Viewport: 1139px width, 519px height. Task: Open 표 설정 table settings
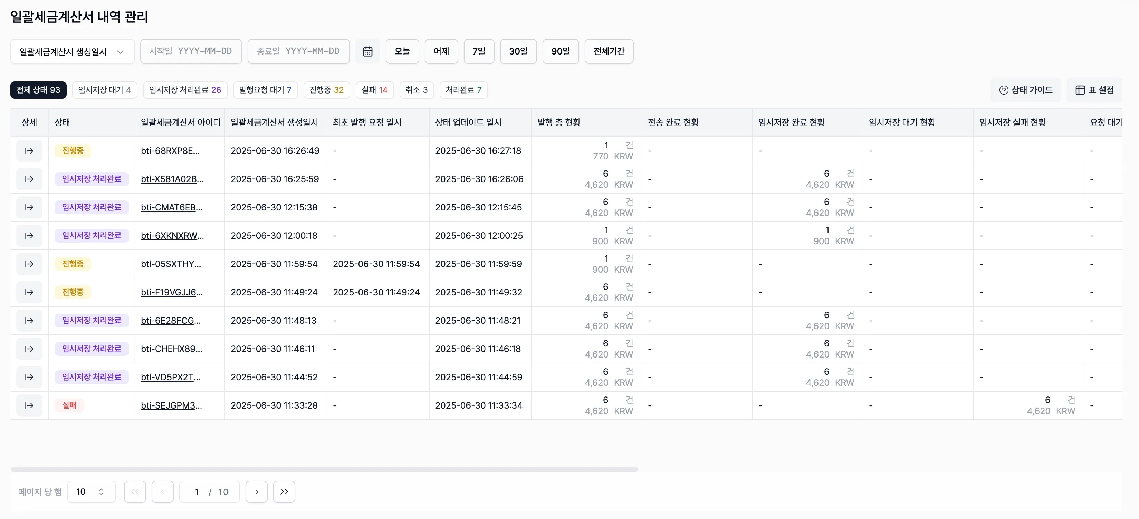[1094, 90]
